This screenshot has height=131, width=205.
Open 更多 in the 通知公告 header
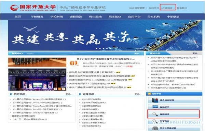[x=195, y=53]
